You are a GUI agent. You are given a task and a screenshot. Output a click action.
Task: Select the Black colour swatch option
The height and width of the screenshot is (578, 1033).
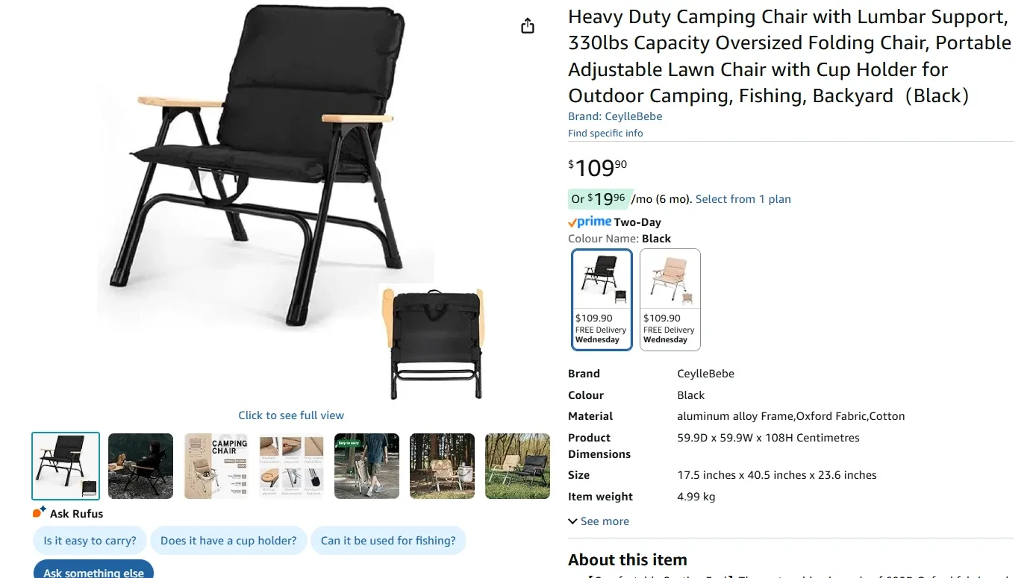602,299
